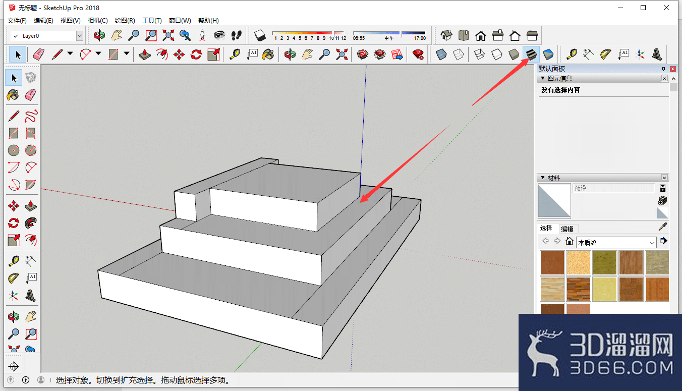This screenshot has width=682, height=391.
Task: Switch to Iso view
Action: (x=446, y=35)
